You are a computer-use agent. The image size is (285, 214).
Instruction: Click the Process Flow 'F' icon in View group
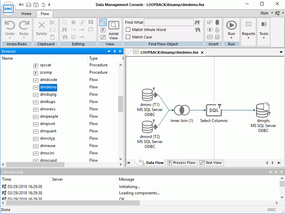(x=103, y=30)
